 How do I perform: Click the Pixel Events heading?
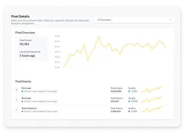tap(23, 81)
